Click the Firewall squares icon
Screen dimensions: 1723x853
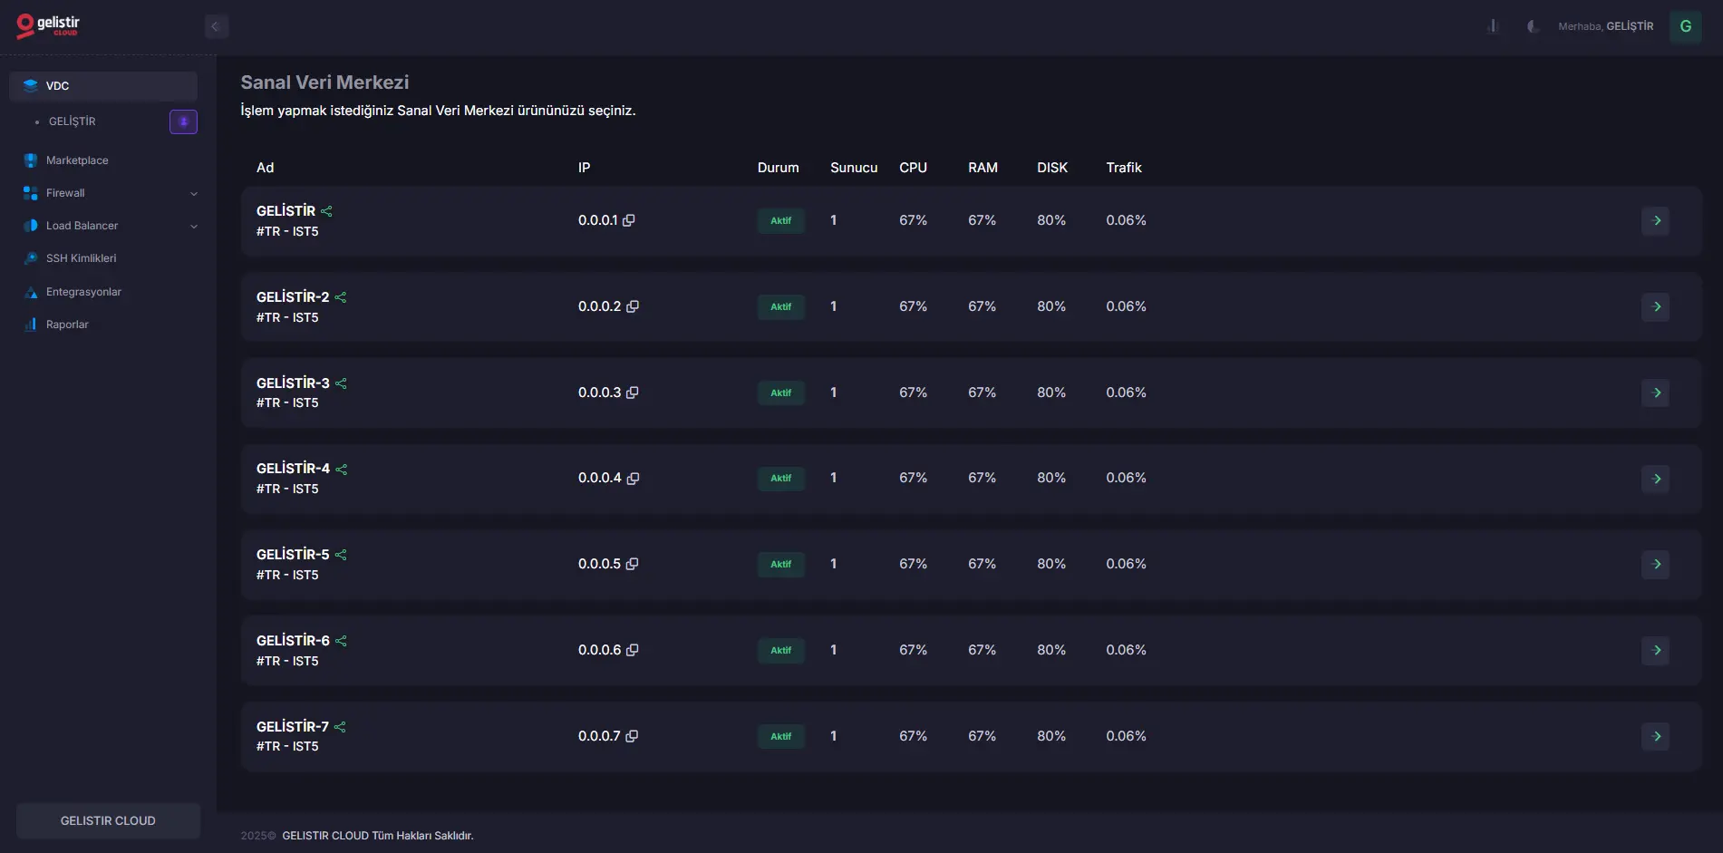point(30,192)
